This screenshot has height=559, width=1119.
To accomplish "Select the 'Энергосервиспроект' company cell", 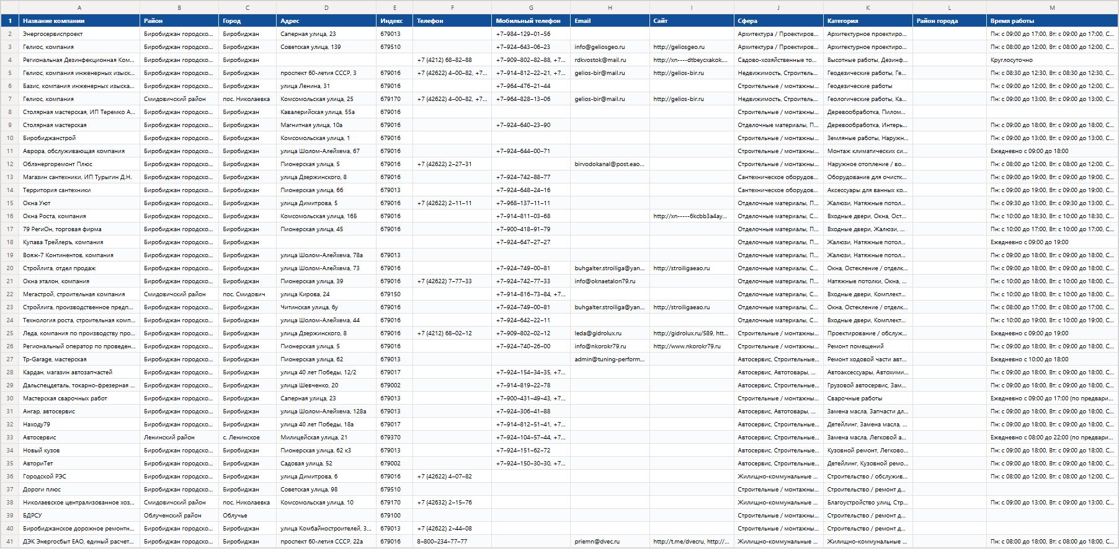I will tap(79, 34).
